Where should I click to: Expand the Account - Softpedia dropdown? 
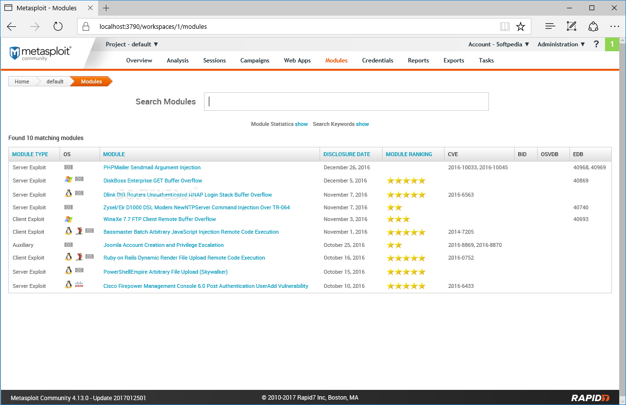point(499,44)
